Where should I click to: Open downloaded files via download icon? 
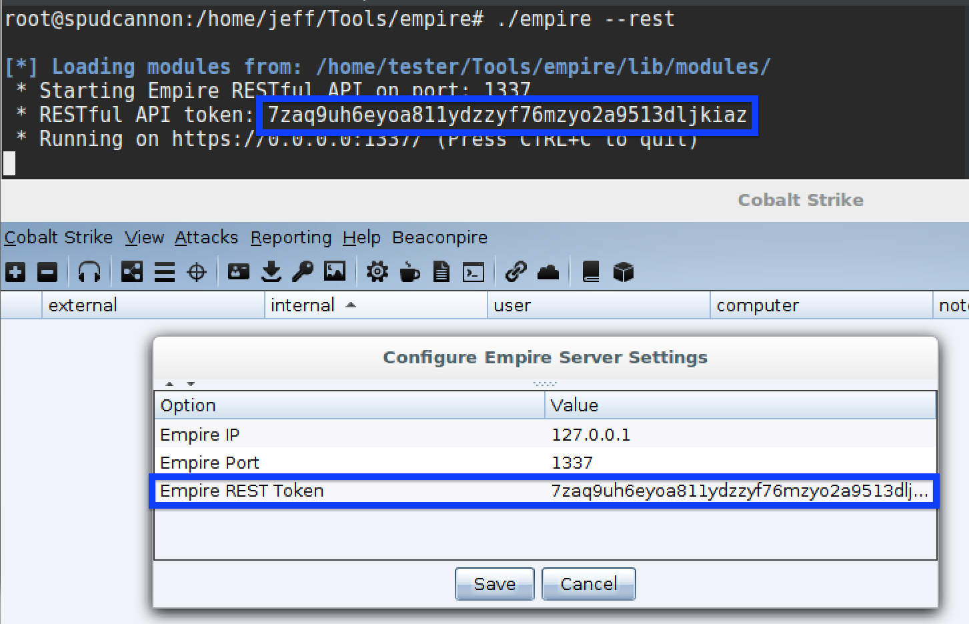[x=271, y=271]
